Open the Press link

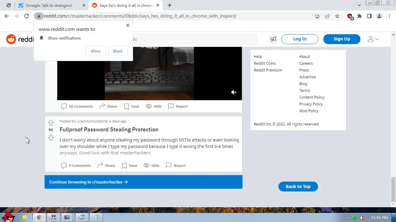coord(304,70)
